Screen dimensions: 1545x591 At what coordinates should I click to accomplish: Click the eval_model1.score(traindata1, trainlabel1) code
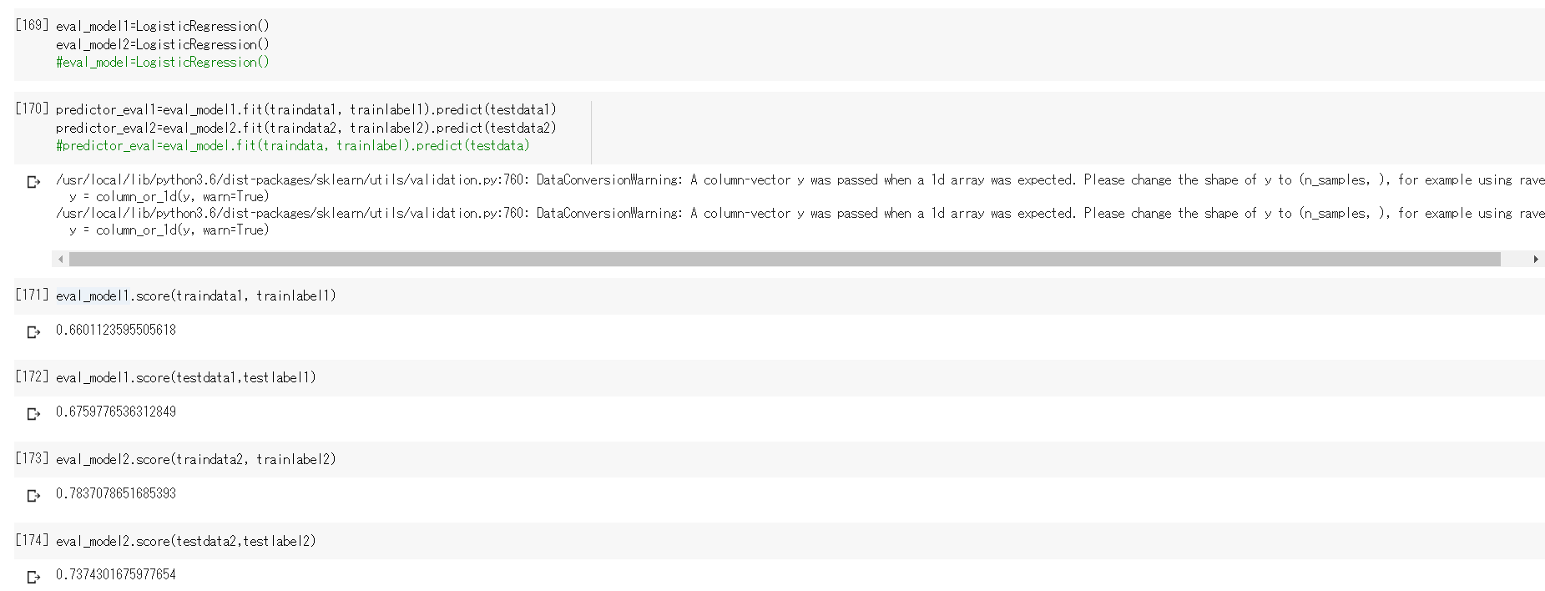point(196,295)
